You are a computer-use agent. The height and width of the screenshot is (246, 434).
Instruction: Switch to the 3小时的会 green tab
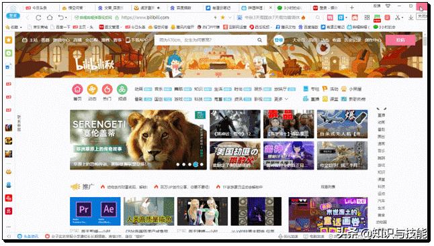coord(292,8)
